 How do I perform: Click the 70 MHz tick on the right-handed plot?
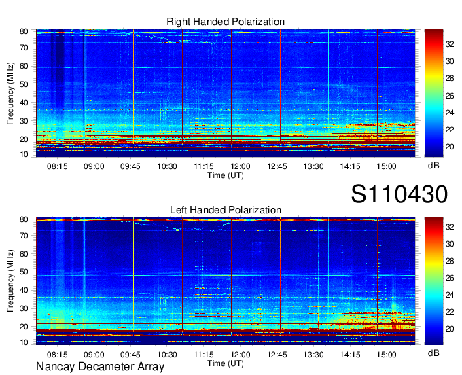point(24,48)
